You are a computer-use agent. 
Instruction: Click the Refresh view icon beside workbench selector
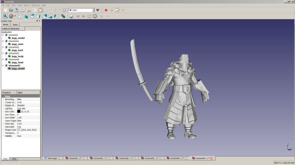pos(64,10)
